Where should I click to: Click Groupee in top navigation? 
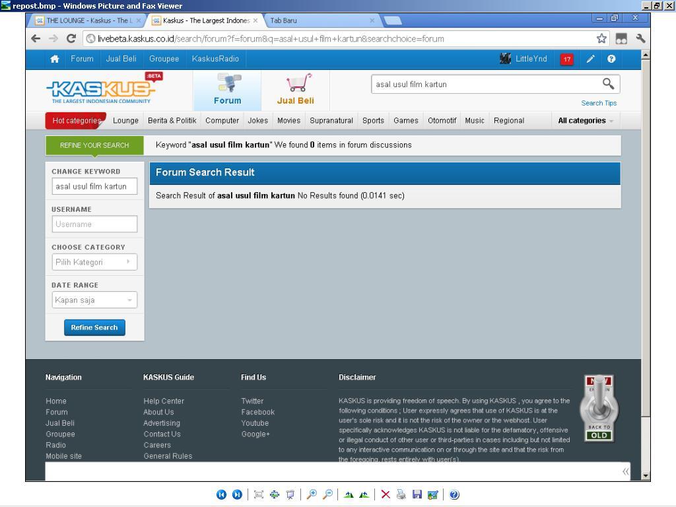point(164,59)
